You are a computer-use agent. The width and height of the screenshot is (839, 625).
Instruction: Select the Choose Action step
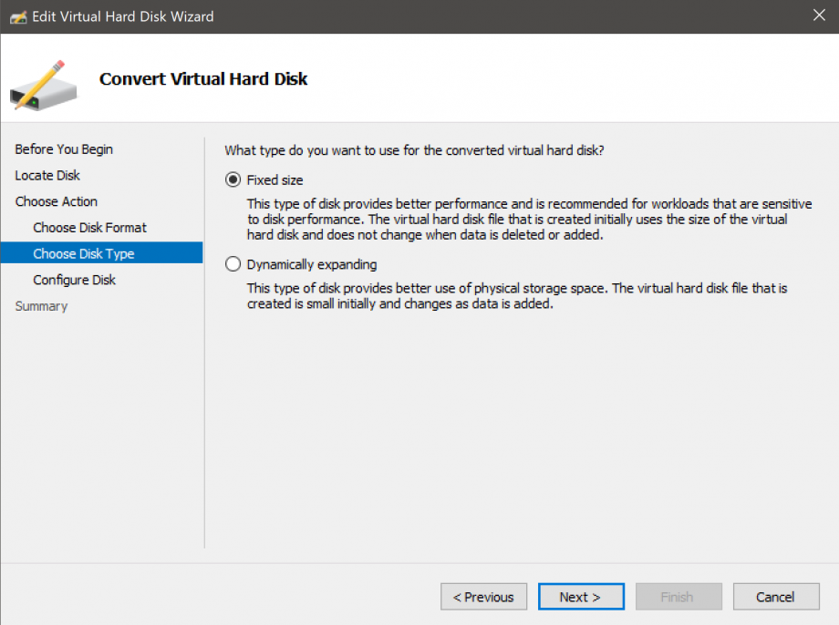point(57,201)
